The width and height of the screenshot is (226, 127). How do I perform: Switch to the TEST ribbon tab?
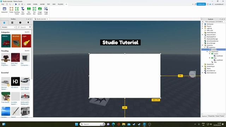pos(48,4)
